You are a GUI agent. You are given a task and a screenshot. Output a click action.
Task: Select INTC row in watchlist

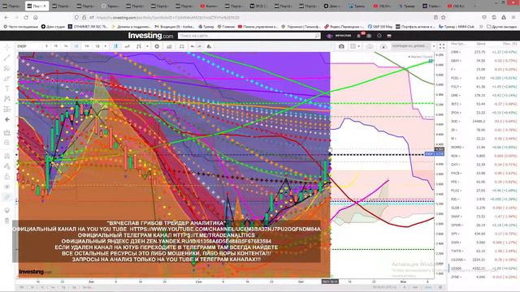(483, 104)
